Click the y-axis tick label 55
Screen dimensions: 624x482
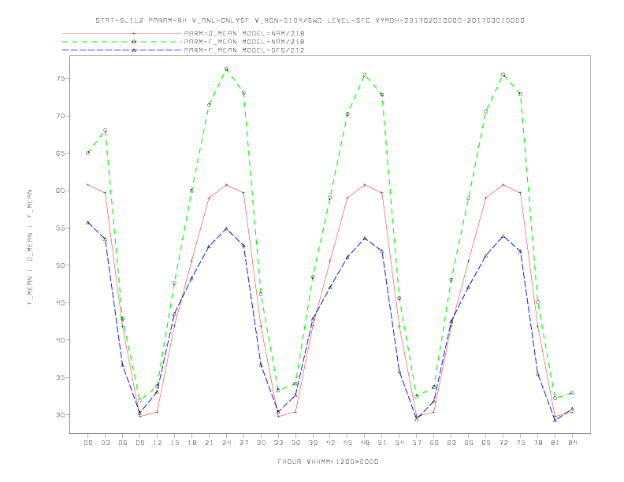[x=60, y=228]
